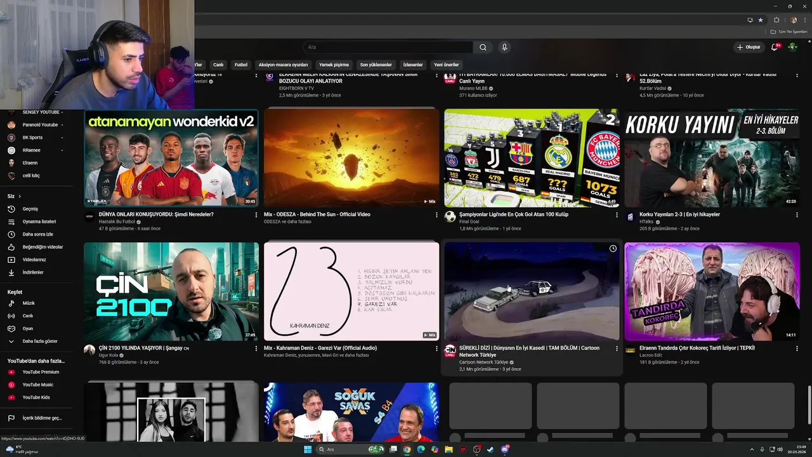
Task: Open options menu for Şampiyonlar Ligi video
Action: (x=617, y=215)
